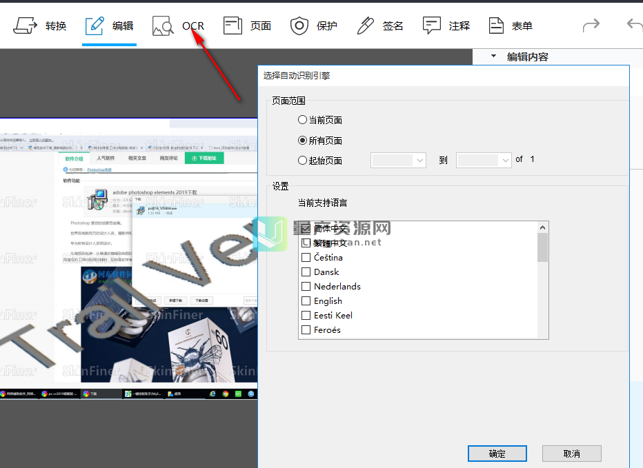Switch to the 转换 tab label
The height and width of the screenshot is (468, 643).
pyautogui.click(x=56, y=26)
